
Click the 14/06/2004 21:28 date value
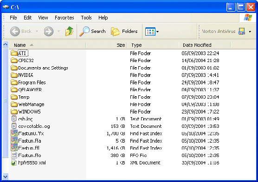pyautogui.click(x=200, y=61)
